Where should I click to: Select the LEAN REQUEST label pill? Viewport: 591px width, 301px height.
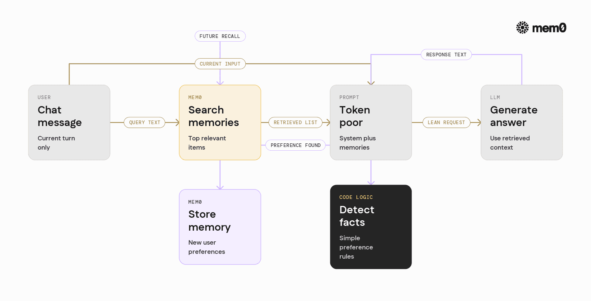tap(446, 122)
